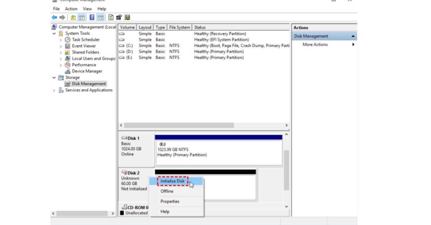The image size is (431, 225).
Task: Click the volume list horizontal scrollbar thumb
Action: (x=179, y=125)
